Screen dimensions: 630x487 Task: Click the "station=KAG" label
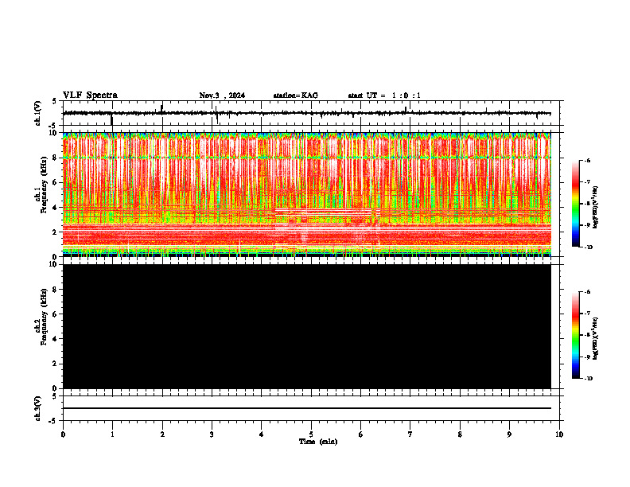[296, 95]
